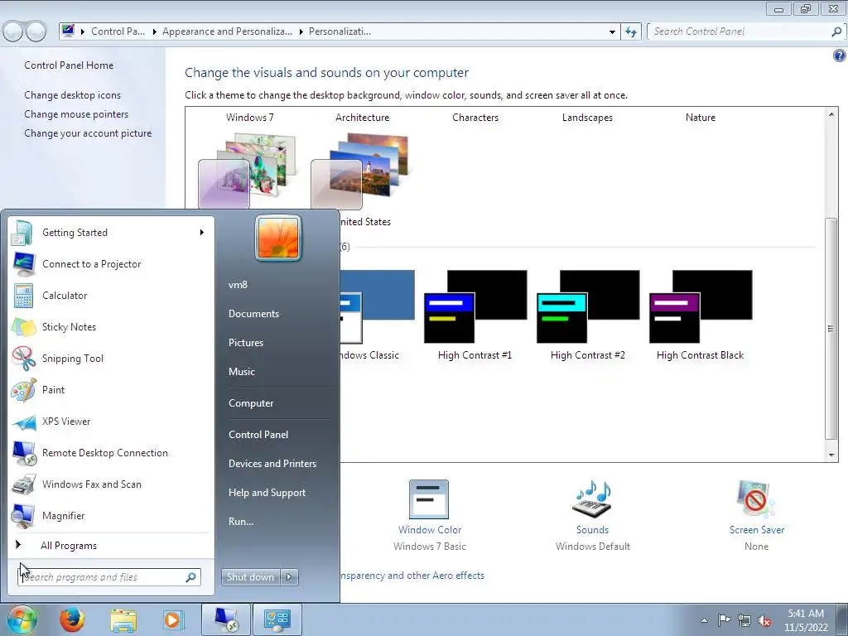Click Change mouse pointers link
Image resolution: width=848 pixels, height=636 pixels.
76,114
